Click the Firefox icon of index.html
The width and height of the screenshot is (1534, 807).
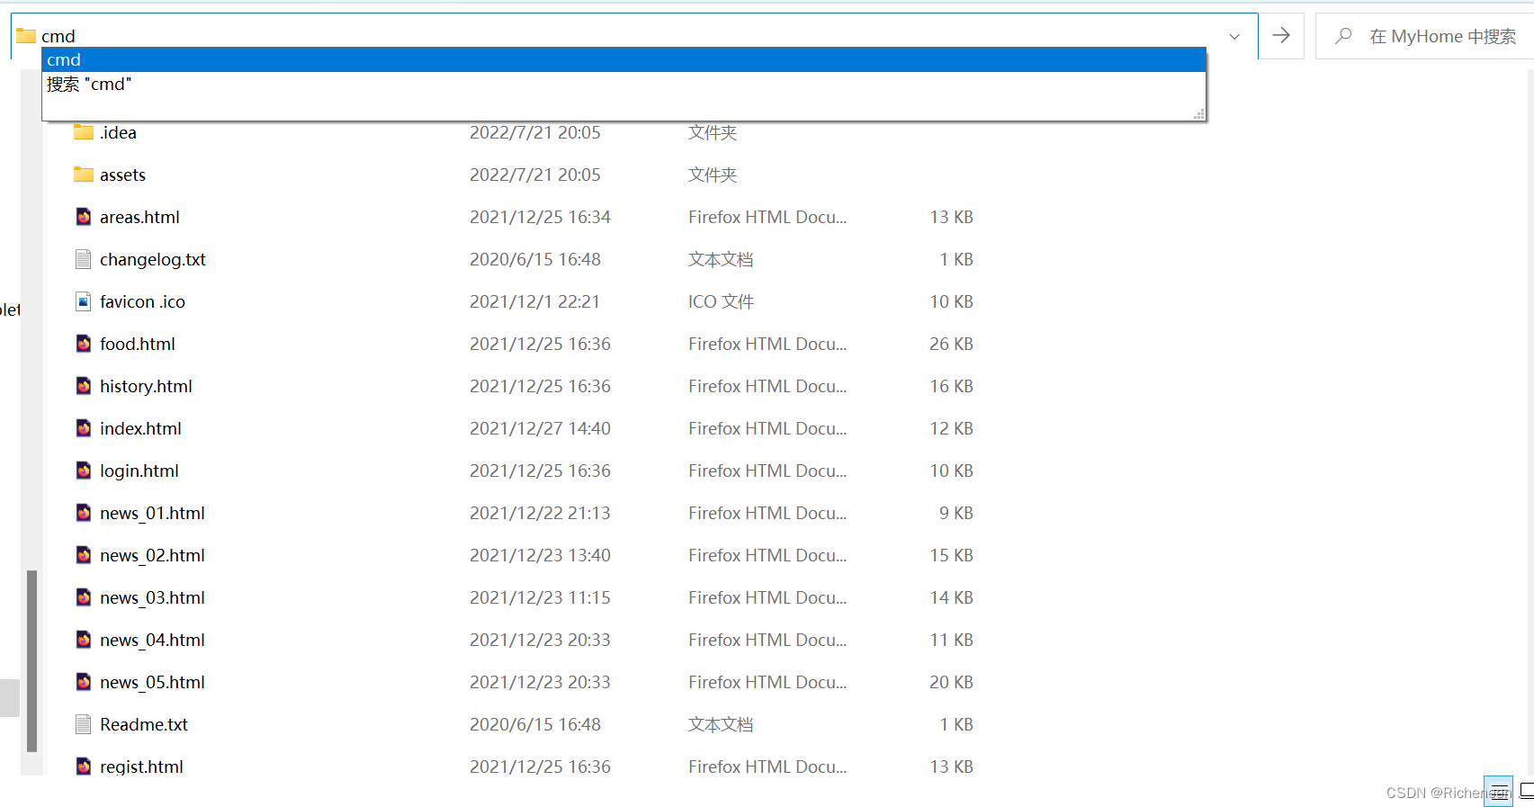coord(84,428)
